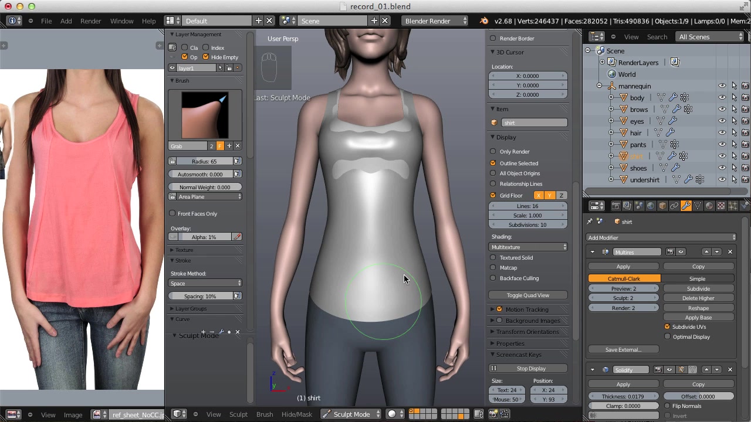Toggle Solidify edit mode display icon
Screen dimensions: 751x422
681,370
